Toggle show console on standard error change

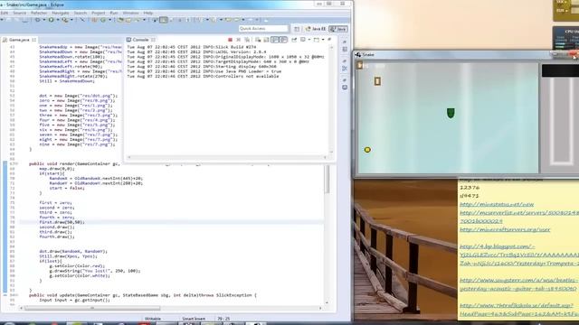pos(283,40)
